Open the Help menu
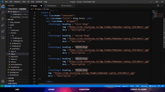The image size is (165, 92). pyautogui.click(x=45, y=2)
